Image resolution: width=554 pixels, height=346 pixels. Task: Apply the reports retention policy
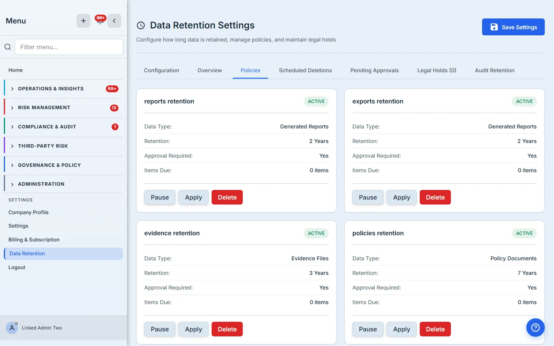194,197
